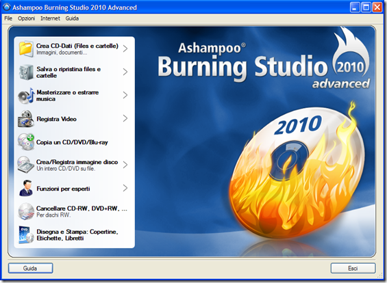Click the speaker and note music icon
Image resolution: width=387 pixels, height=283 pixels.
click(25, 96)
